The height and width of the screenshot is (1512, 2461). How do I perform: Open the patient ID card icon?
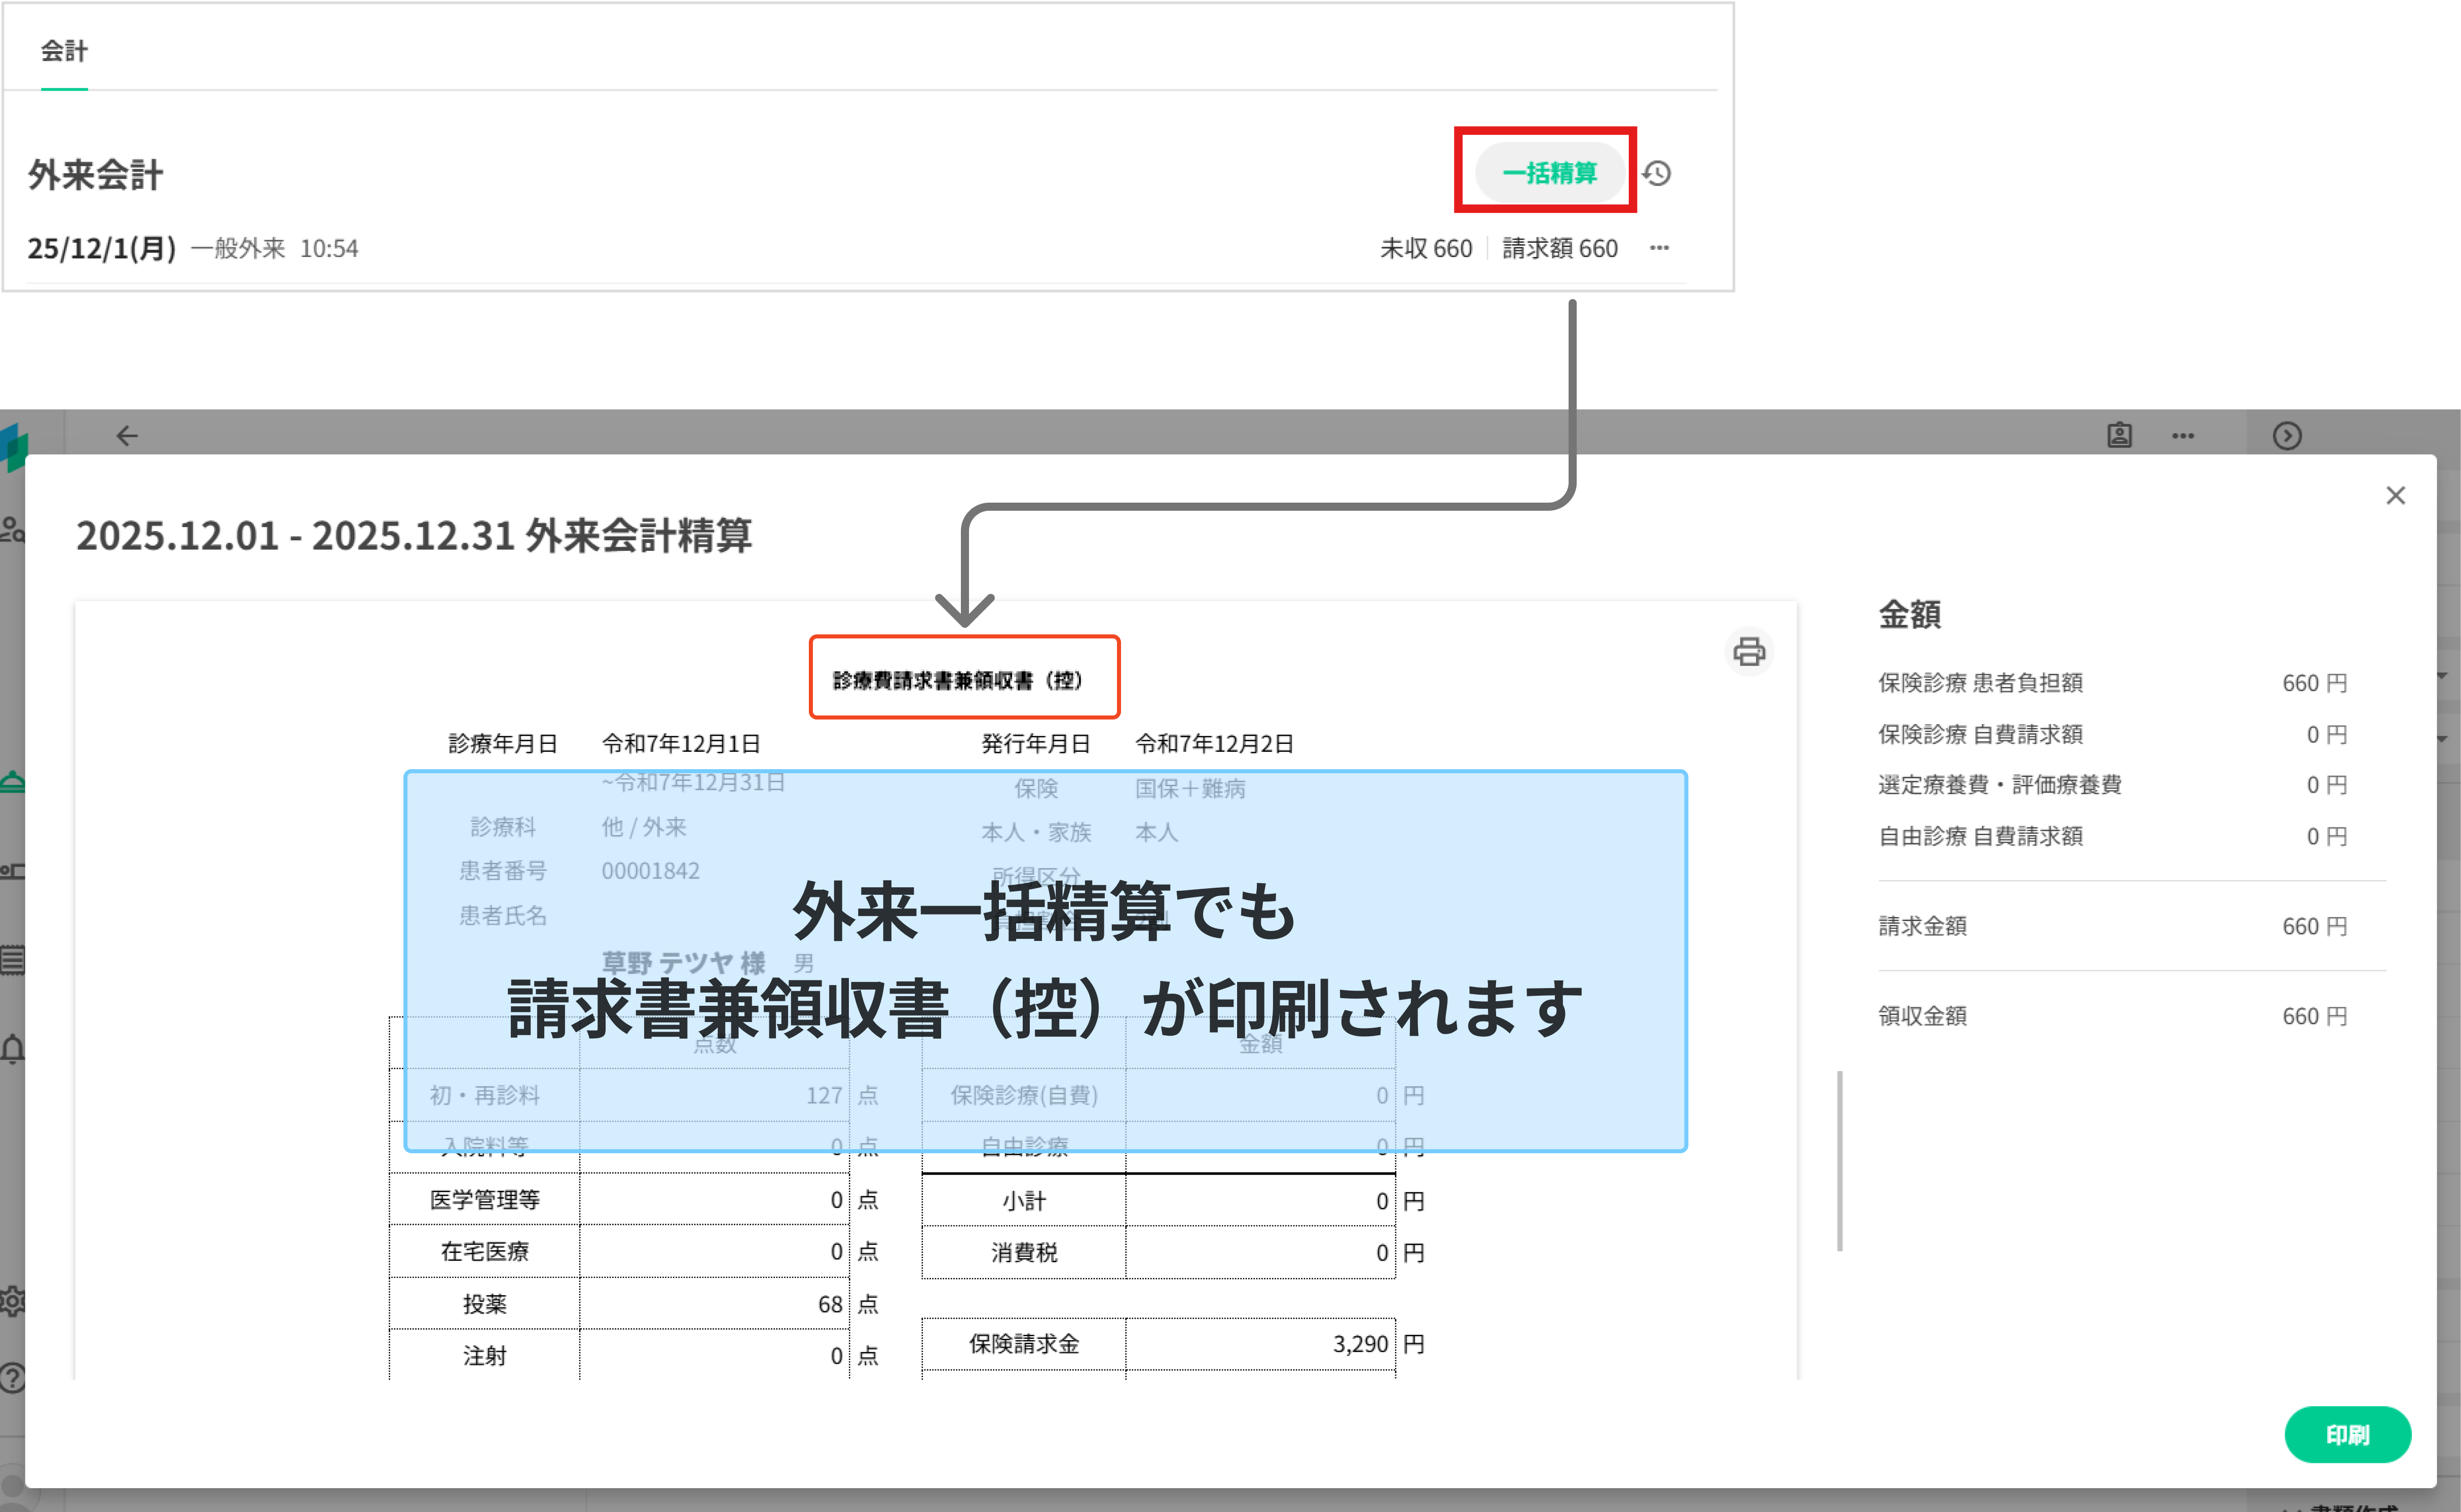pyautogui.click(x=2119, y=436)
